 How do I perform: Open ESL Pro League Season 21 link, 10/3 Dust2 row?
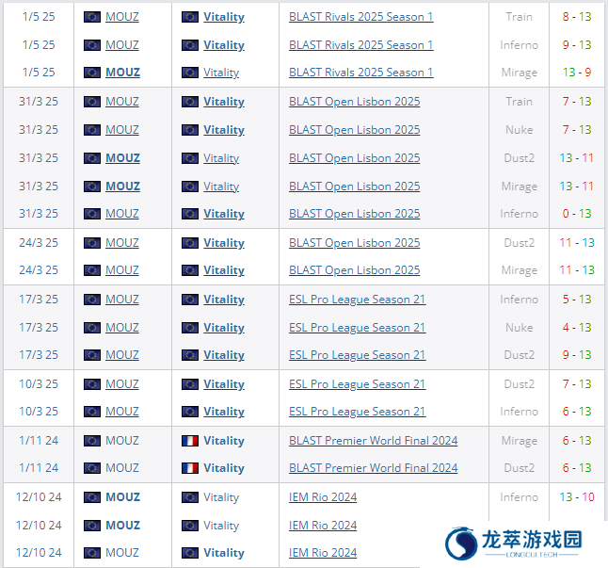point(357,384)
